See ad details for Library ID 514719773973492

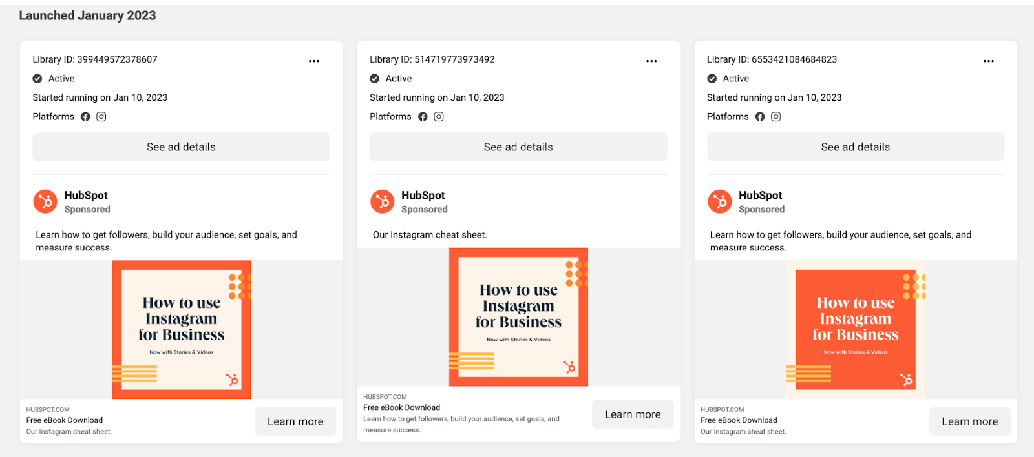pos(518,147)
